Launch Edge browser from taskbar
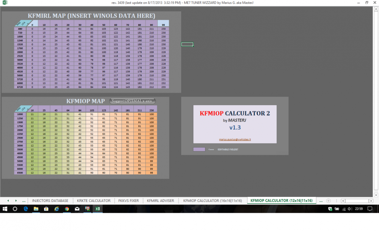The image size is (379, 231). point(26,209)
